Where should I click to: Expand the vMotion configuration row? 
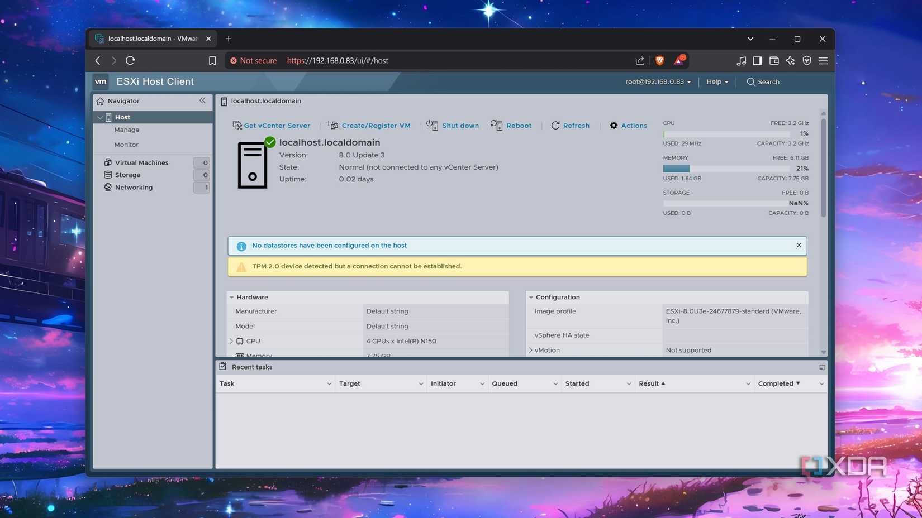pyautogui.click(x=531, y=350)
